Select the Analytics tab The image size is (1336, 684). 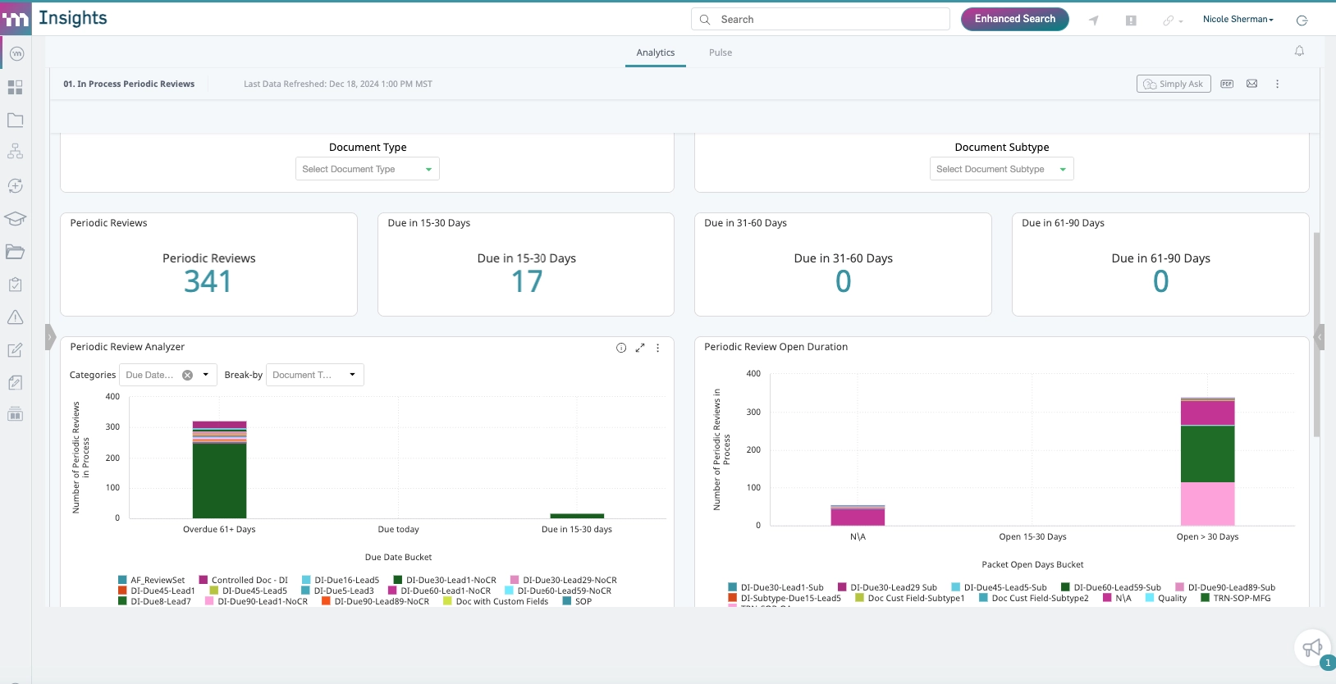tap(656, 52)
